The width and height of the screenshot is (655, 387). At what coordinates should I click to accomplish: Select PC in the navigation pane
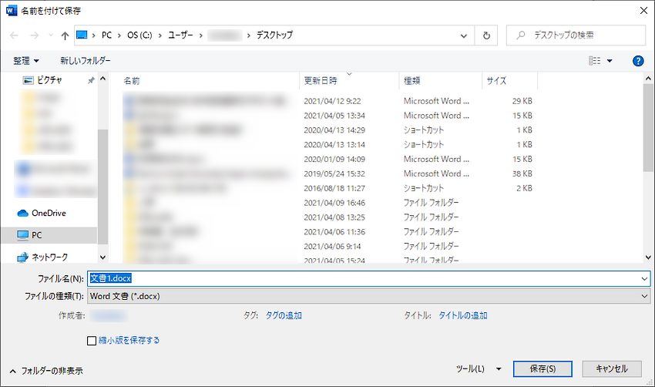tap(36, 234)
